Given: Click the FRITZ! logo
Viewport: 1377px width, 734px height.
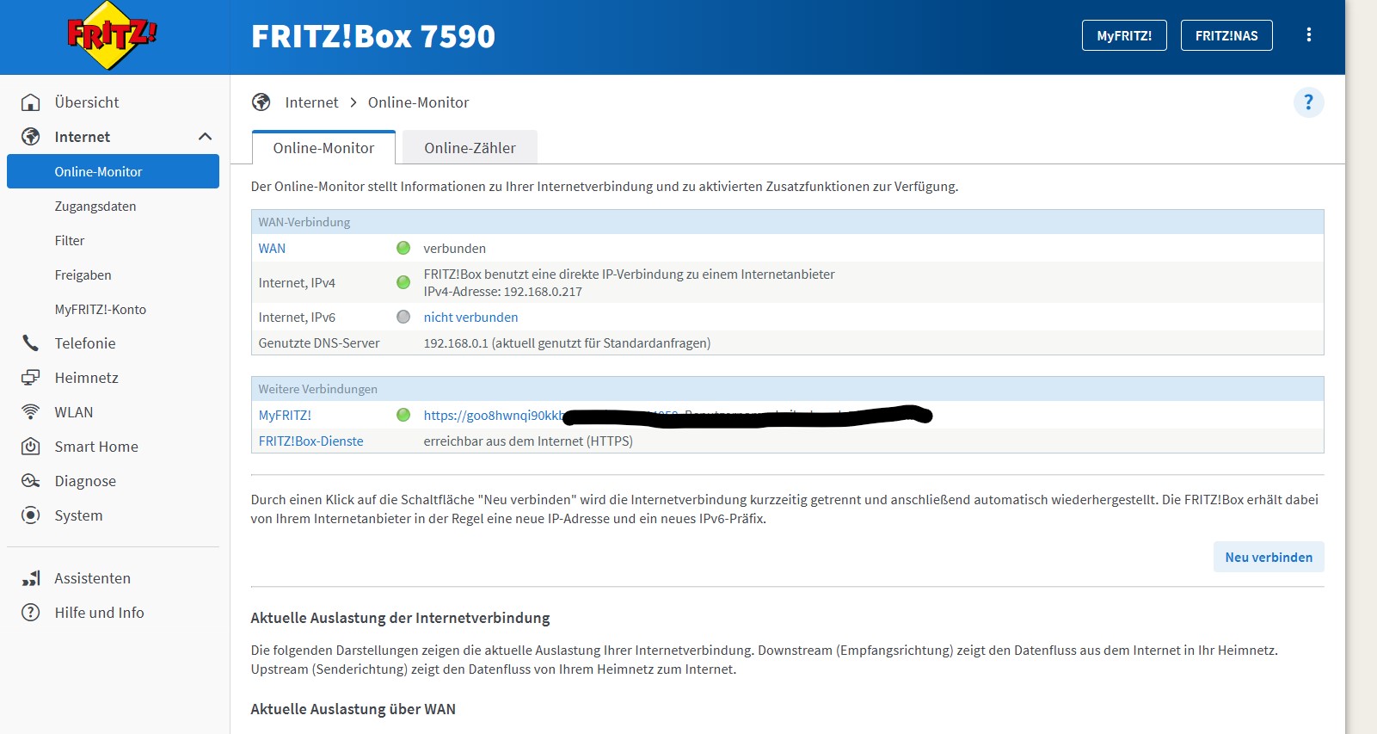Looking at the screenshot, I should click(x=112, y=35).
